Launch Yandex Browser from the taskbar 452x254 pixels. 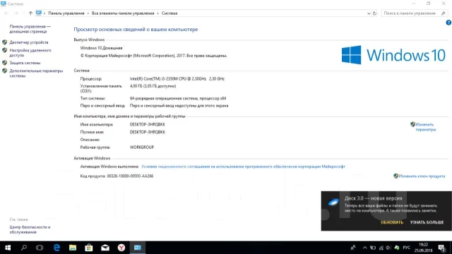click(121, 248)
